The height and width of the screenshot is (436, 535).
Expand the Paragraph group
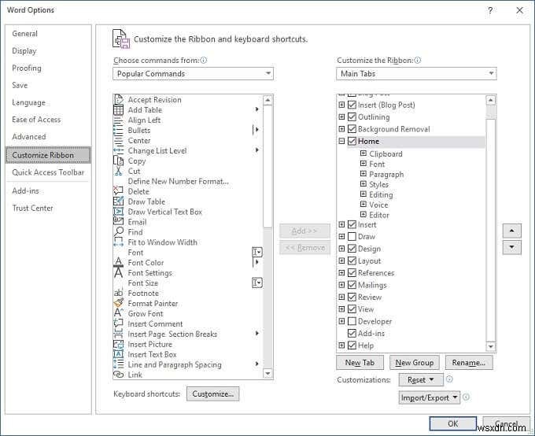[x=363, y=174]
